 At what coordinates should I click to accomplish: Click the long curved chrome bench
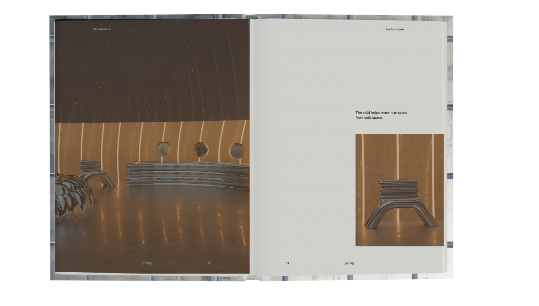(187, 173)
